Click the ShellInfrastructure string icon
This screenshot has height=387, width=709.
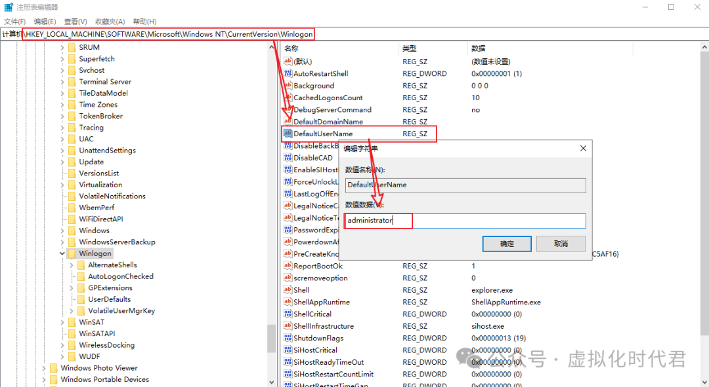coord(288,325)
